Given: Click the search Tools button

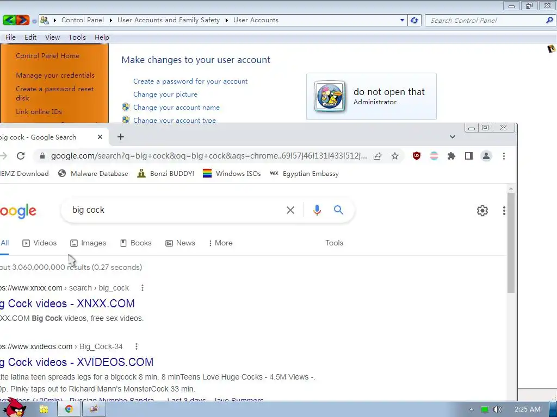Looking at the screenshot, I should point(335,243).
